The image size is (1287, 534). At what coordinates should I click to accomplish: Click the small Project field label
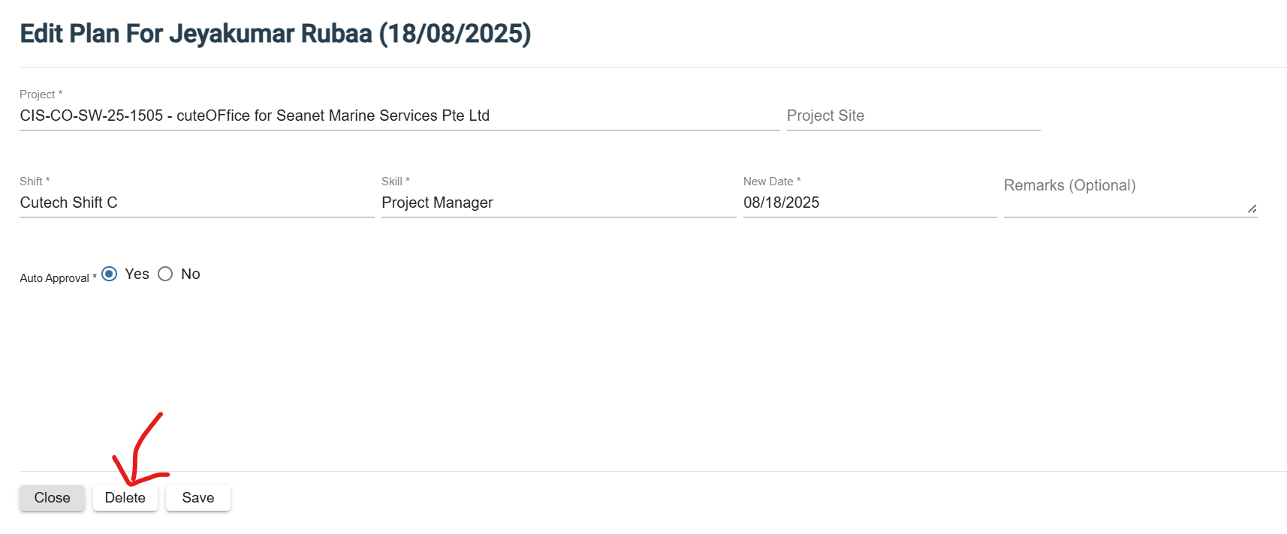(x=38, y=94)
